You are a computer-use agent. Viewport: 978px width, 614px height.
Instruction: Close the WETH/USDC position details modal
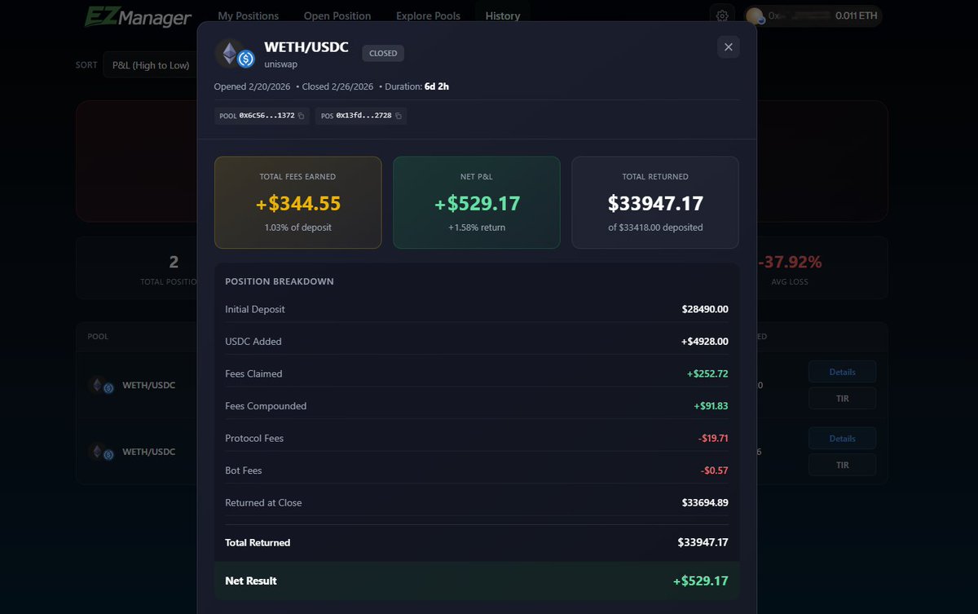coord(729,47)
